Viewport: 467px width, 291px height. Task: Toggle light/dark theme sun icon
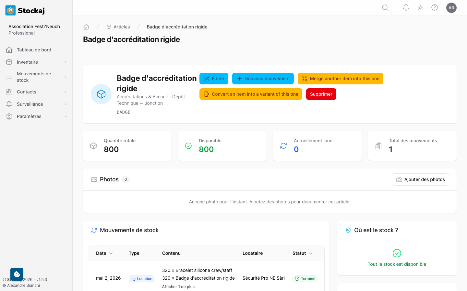click(420, 8)
